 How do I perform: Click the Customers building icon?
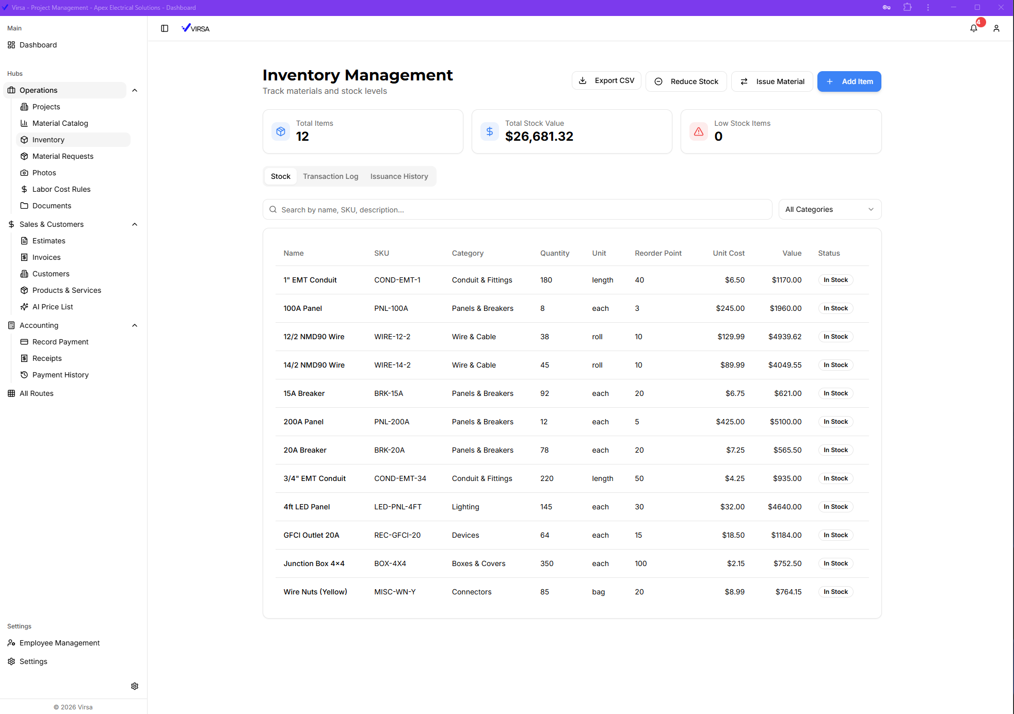click(x=24, y=274)
